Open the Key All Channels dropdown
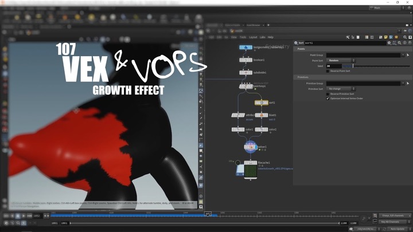The height and width of the screenshot is (232, 413). click(x=395, y=222)
